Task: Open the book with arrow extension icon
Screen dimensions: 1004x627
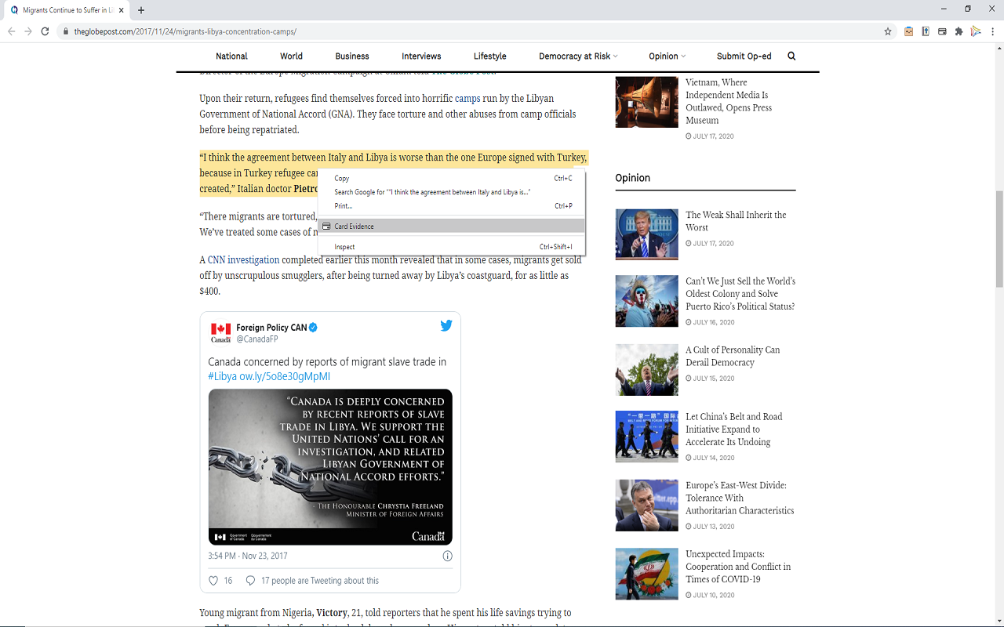Action: pos(926,31)
